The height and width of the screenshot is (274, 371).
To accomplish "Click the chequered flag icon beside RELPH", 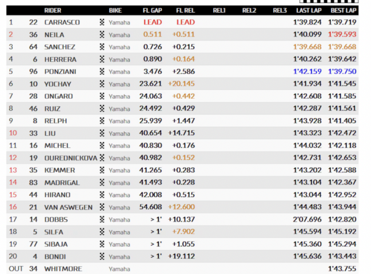I will [x=102, y=120].
